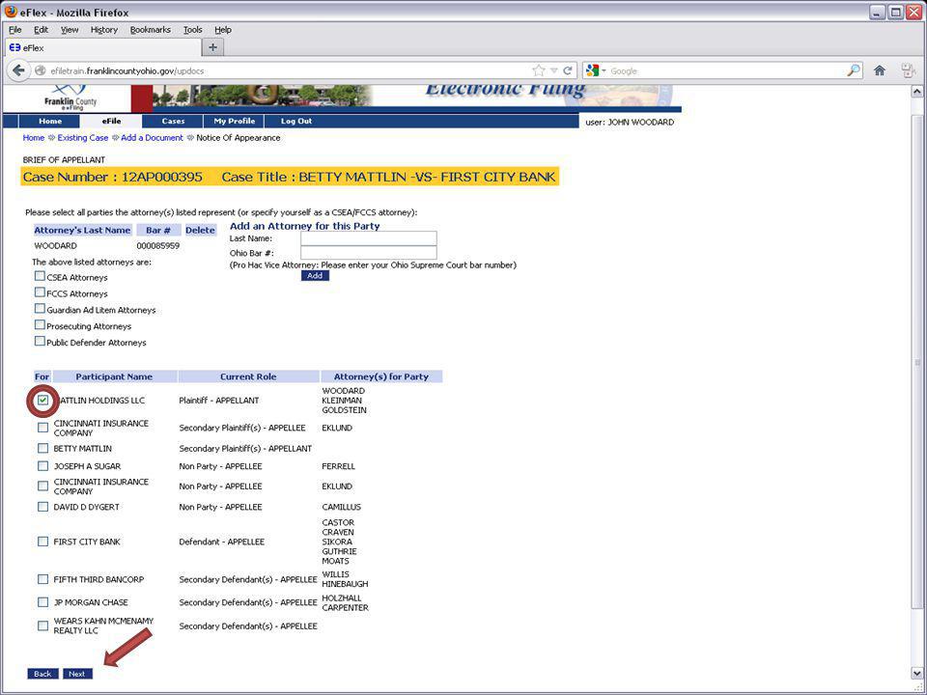Open the Edit menu
This screenshot has width=927, height=695.
point(41,30)
